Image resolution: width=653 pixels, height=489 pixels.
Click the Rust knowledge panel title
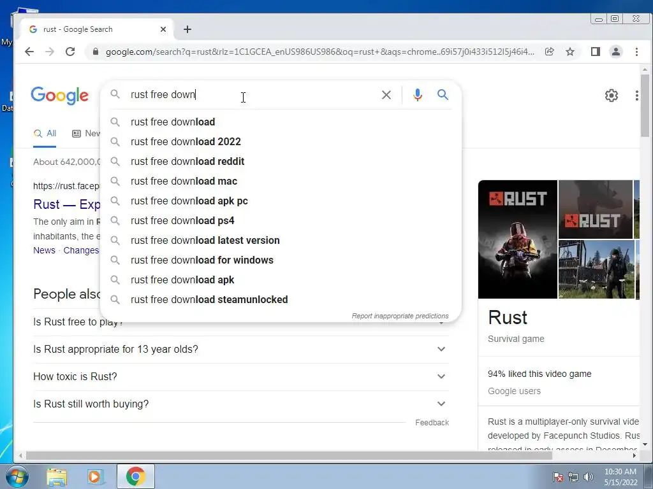tap(507, 318)
